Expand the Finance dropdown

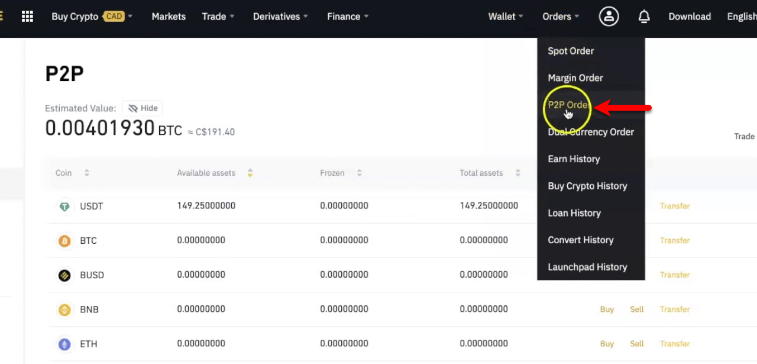pyautogui.click(x=348, y=17)
